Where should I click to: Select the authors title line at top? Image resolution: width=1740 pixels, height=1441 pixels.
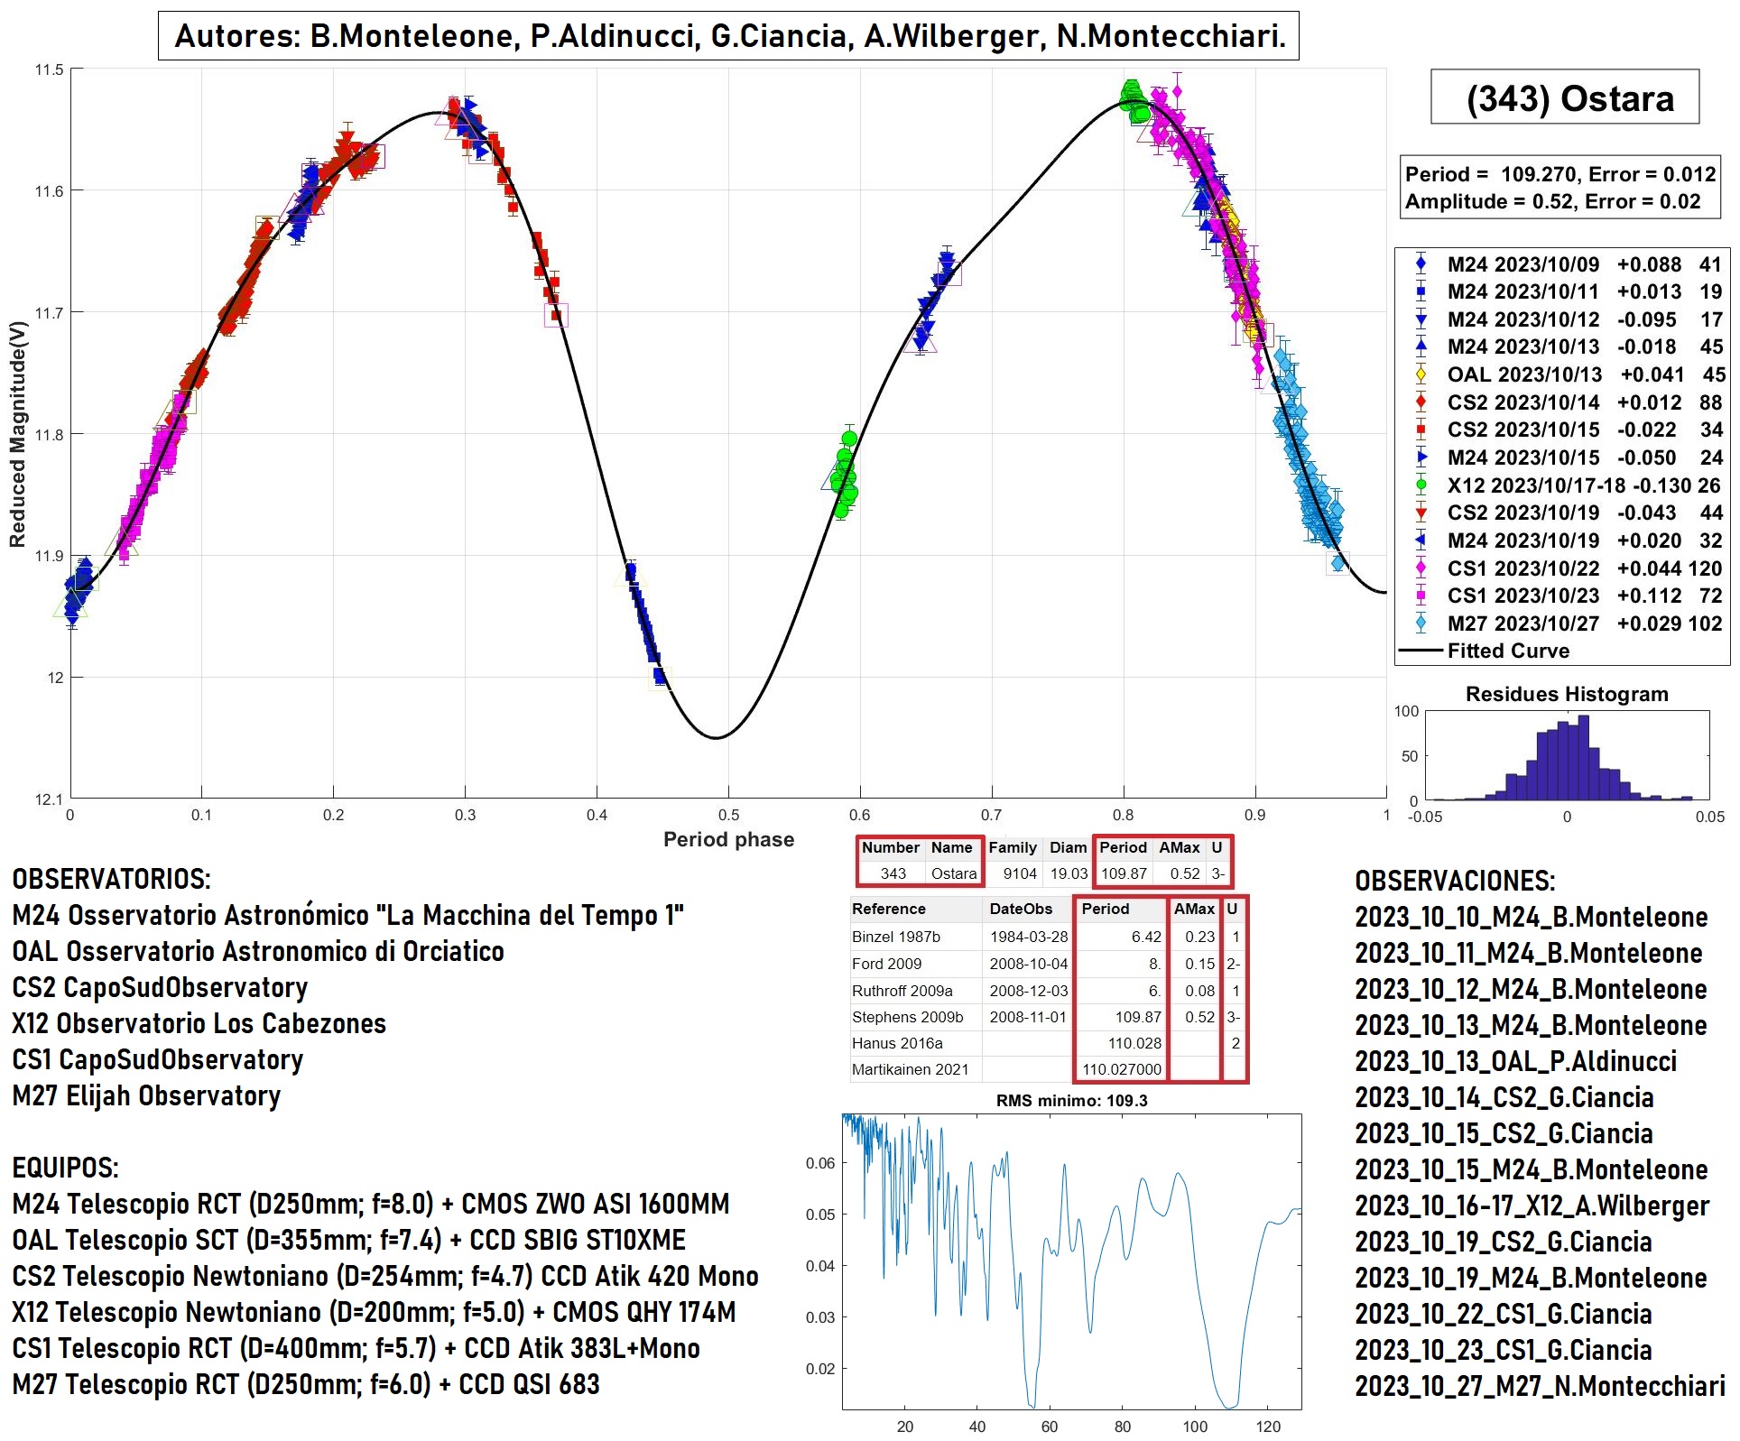(728, 36)
